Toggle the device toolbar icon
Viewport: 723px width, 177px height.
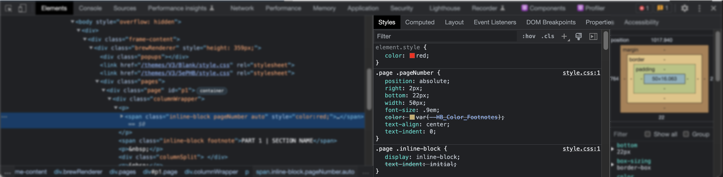point(22,8)
